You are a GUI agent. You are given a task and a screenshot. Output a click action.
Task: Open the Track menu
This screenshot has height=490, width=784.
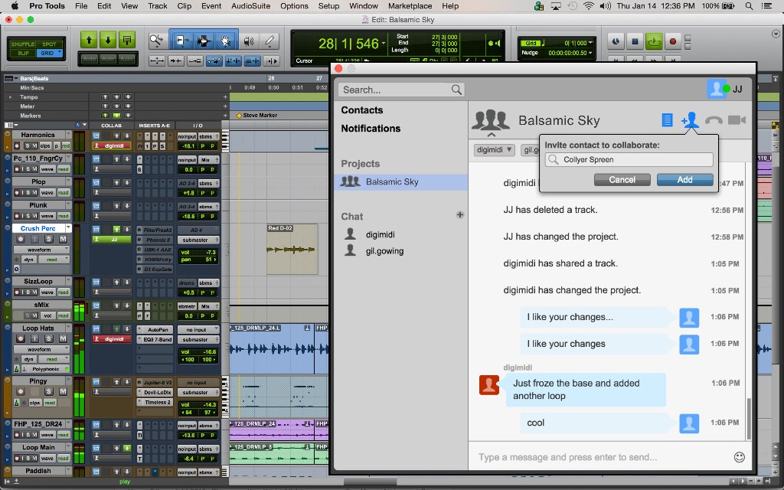point(158,6)
